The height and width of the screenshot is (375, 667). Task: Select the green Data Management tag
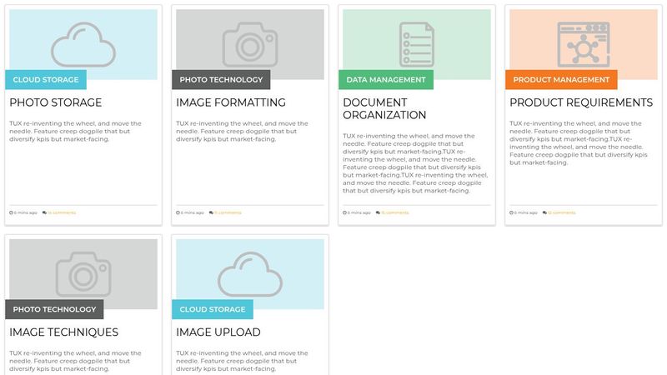[385, 80]
